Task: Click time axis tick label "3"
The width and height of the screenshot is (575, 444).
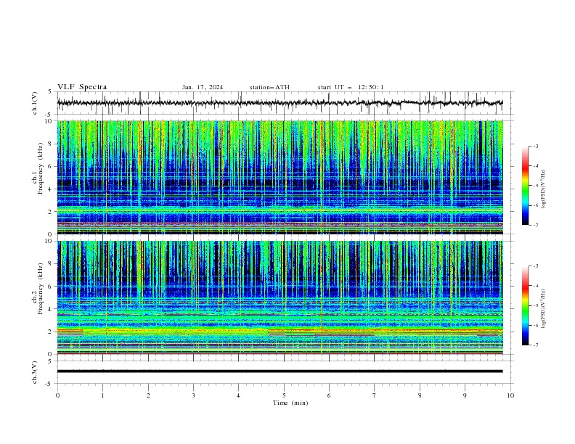Action: click(193, 395)
